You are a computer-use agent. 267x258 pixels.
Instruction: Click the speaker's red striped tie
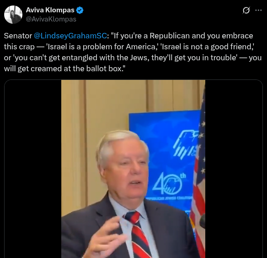tap(138, 234)
